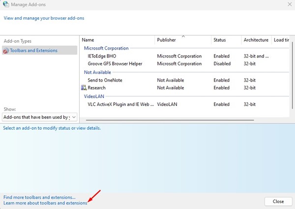This screenshot has height=209, width=295.
Task: Select Groove GFS Browser Helper row
Action: [x=117, y=64]
